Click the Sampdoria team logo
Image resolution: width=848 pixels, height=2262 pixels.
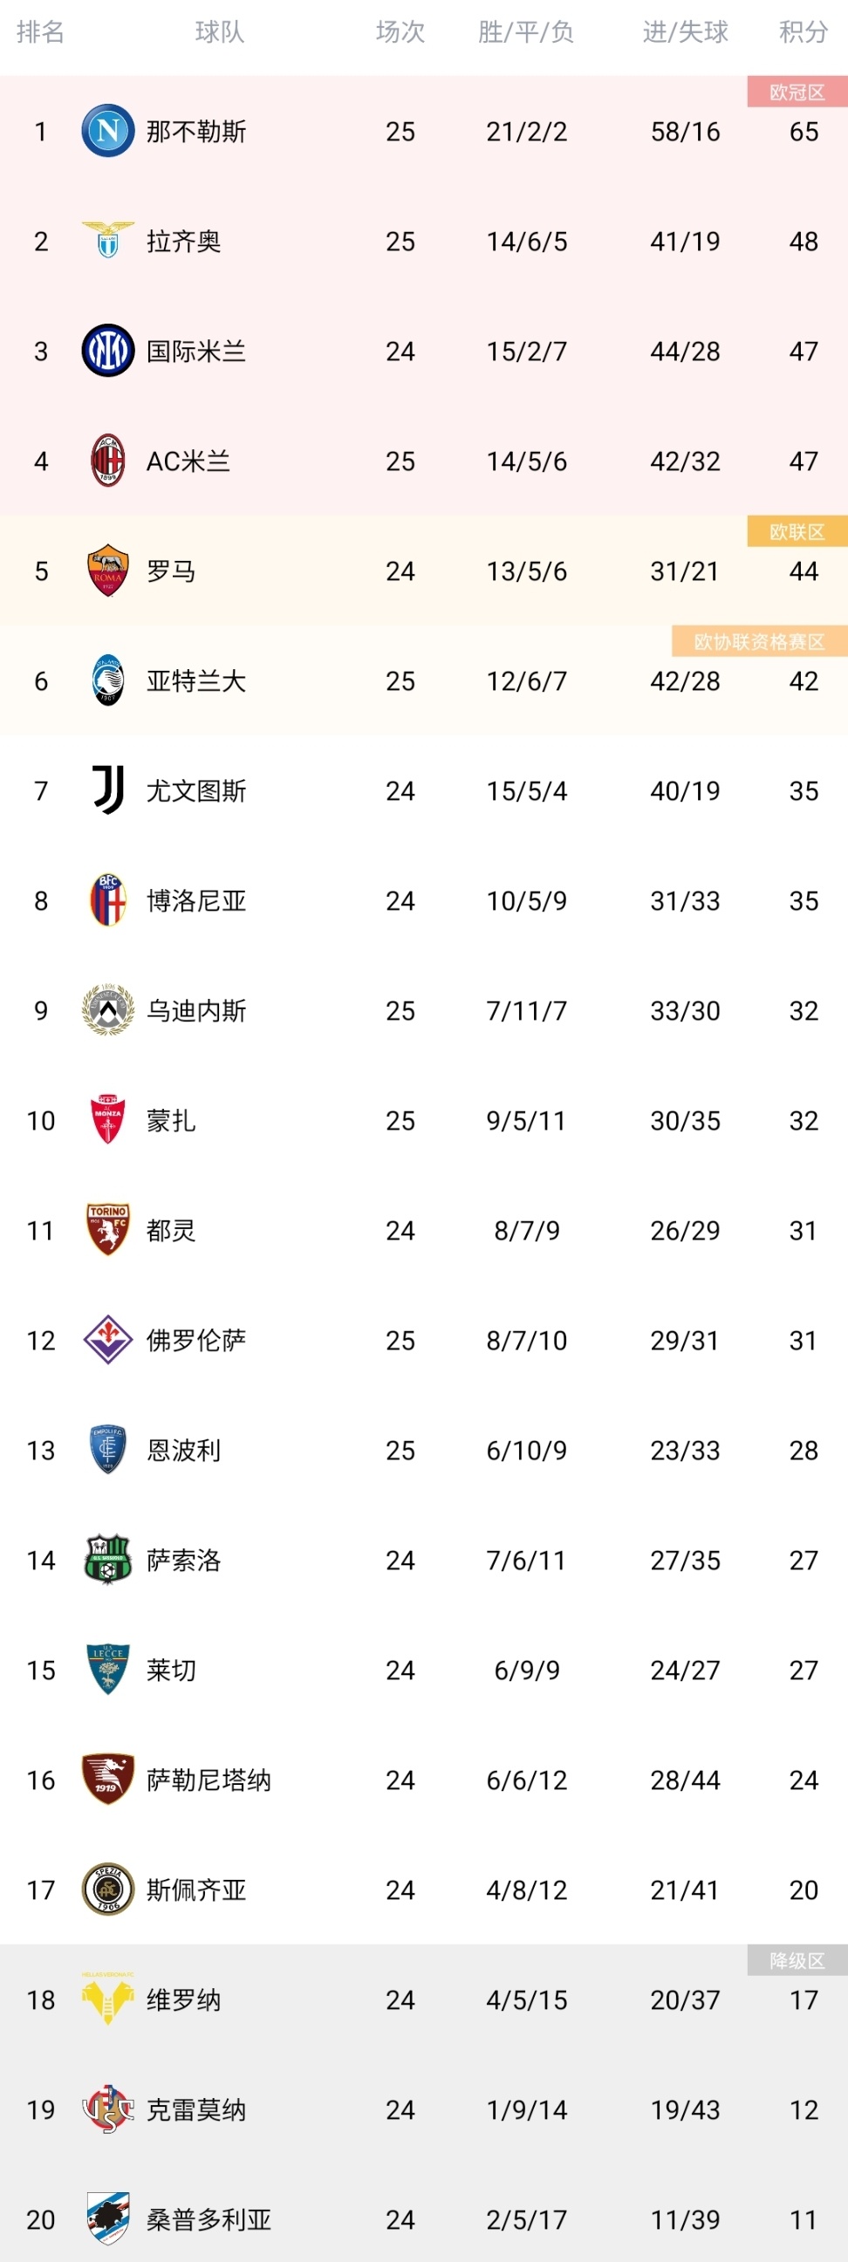point(107,2218)
